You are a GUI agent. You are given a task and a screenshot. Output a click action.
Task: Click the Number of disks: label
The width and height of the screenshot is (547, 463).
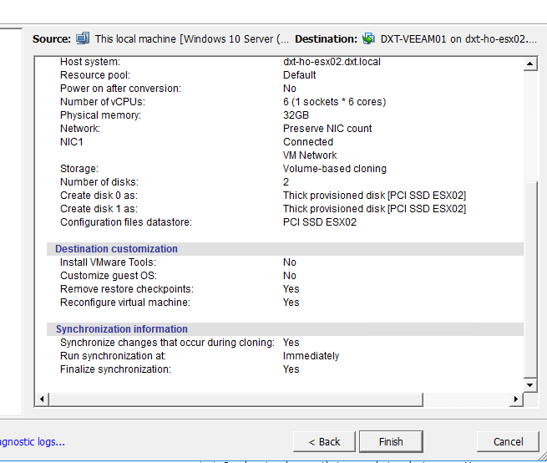99,182
